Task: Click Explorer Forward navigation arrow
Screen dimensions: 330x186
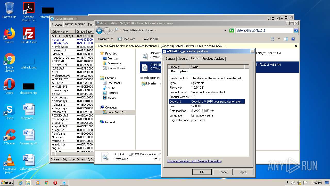Action: pos(106,30)
